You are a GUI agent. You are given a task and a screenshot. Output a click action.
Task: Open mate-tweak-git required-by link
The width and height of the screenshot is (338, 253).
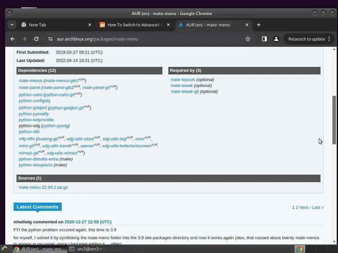tap(185, 92)
